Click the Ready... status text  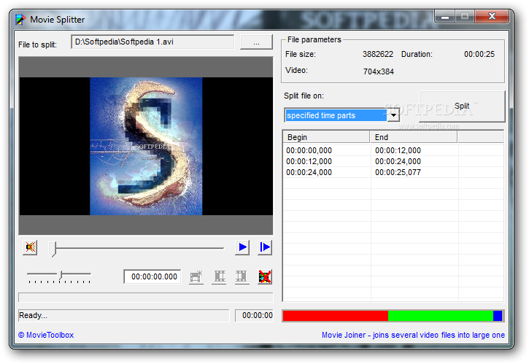(33, 315)
